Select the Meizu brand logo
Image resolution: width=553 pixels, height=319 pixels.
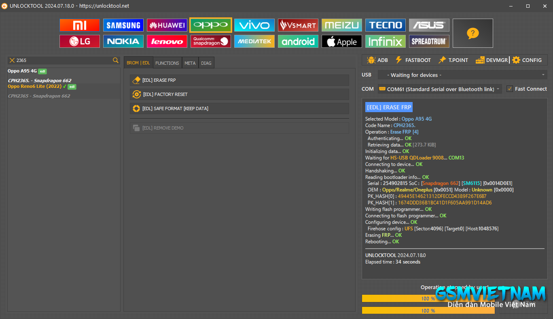click(342, 25)
